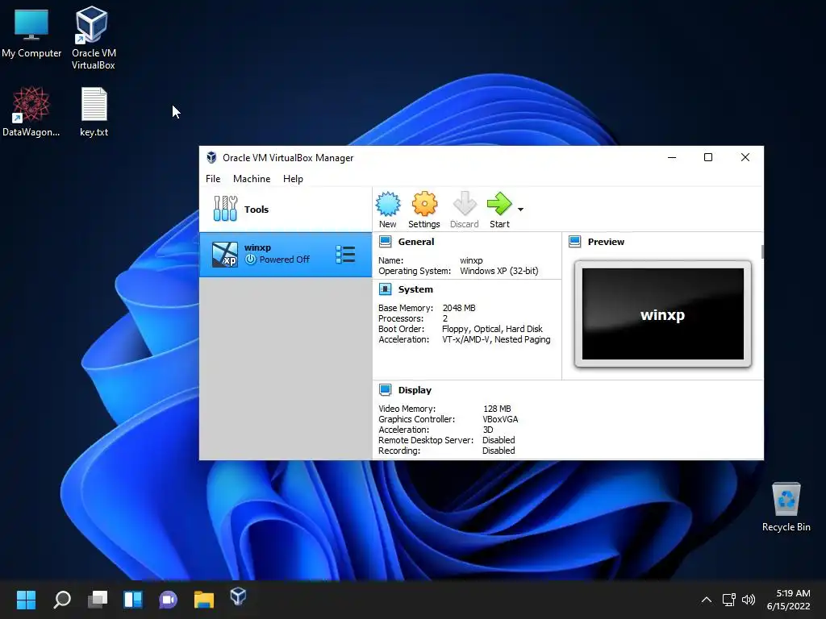Select the winxp virtual machine entry
The width and height of the screenshot is (826, 619).
click(286, 255)
